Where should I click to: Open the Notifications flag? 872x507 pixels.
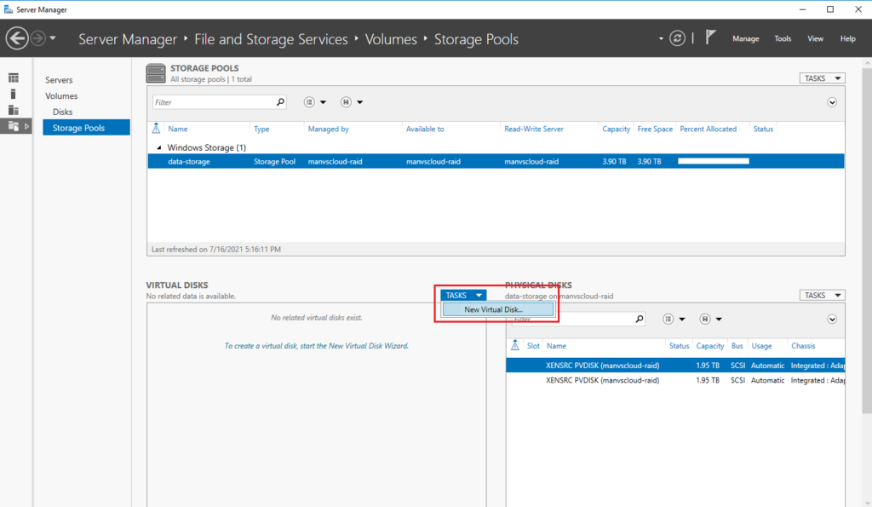coord(710,37)
